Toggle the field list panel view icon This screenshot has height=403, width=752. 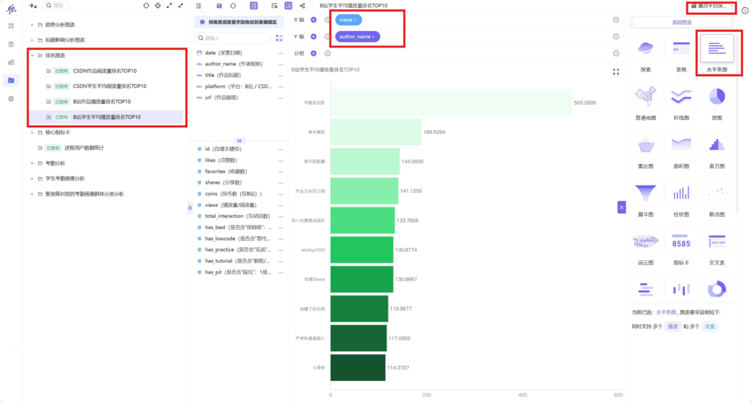(x=254, y=5)
